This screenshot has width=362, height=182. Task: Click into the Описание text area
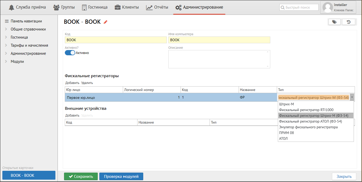[x=219, y=59]
